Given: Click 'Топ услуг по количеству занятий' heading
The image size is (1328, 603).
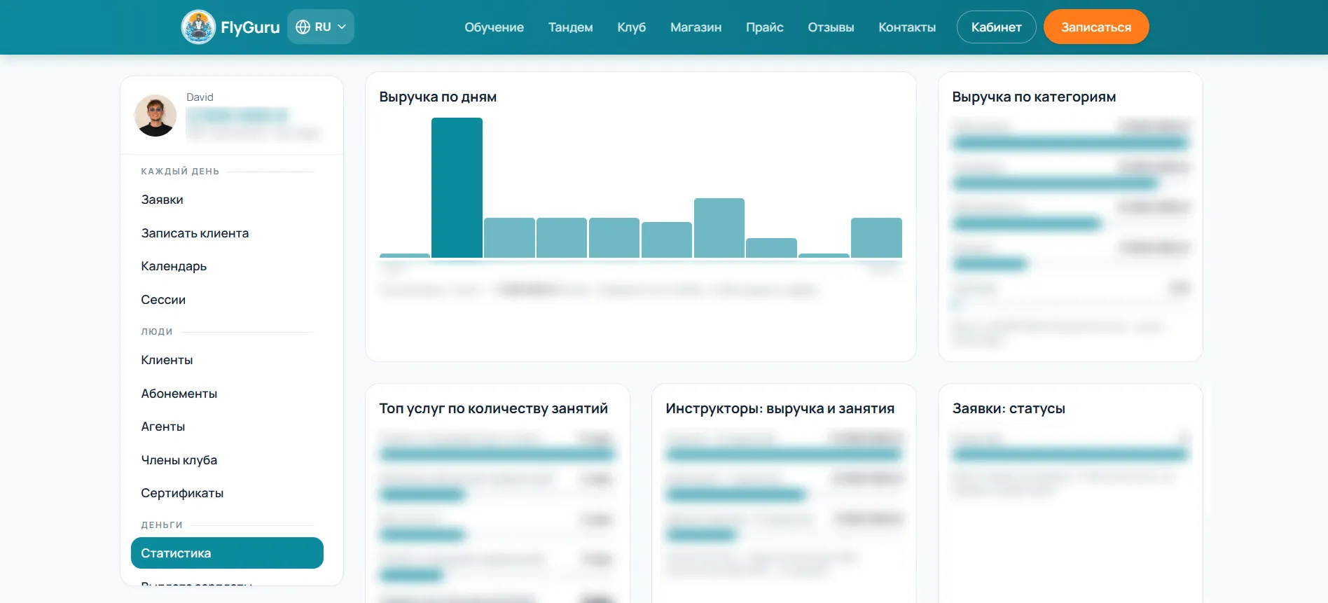Looking at the screenshot, I should pyautogui.click(x=493, y=408).
